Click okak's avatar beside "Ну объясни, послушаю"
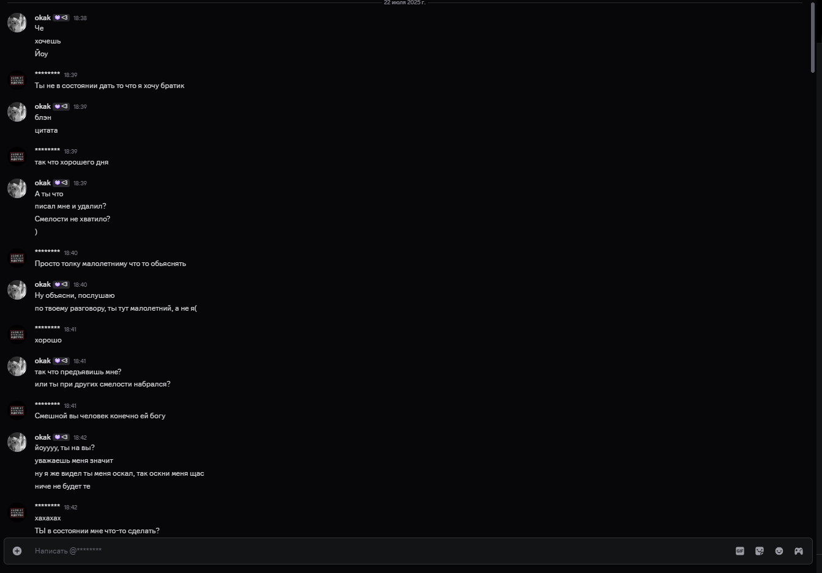Screen dimensions: 822x573 17,289
